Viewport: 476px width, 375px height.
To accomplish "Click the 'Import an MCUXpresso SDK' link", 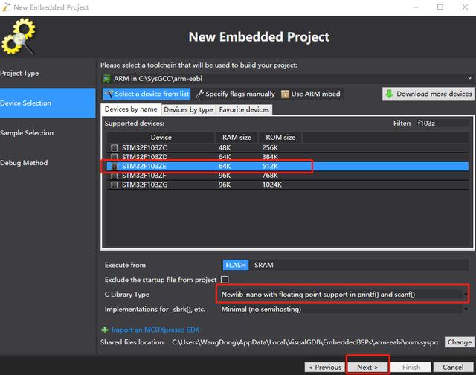I will coord(155,330).
